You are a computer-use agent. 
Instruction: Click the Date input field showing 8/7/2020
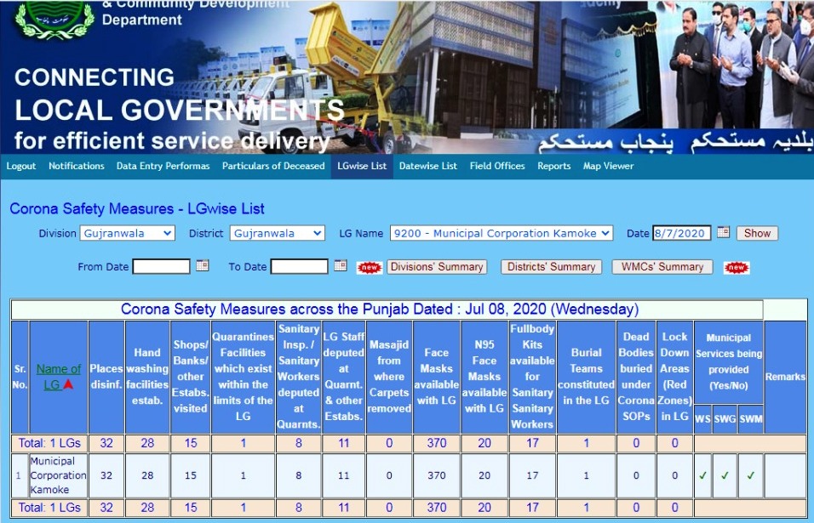point(682,233)
